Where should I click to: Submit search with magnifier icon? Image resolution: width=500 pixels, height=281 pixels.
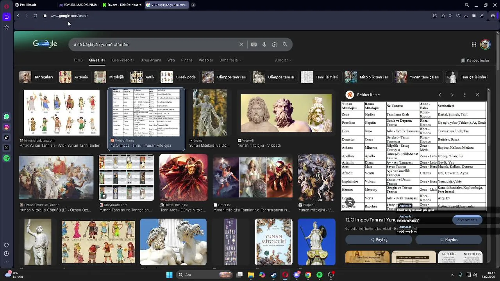click(285, 44)
